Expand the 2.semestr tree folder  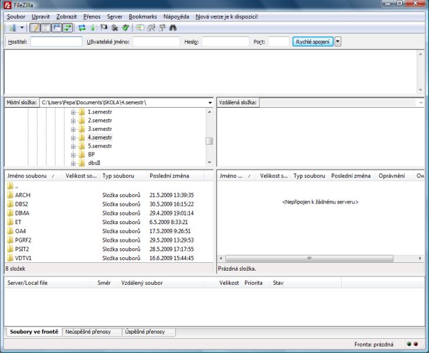tap(73, 121)
